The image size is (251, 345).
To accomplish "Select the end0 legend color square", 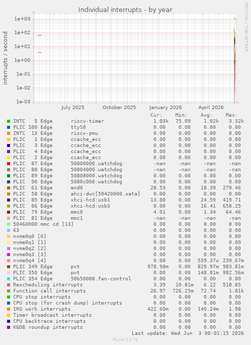I will pos(9,188).
